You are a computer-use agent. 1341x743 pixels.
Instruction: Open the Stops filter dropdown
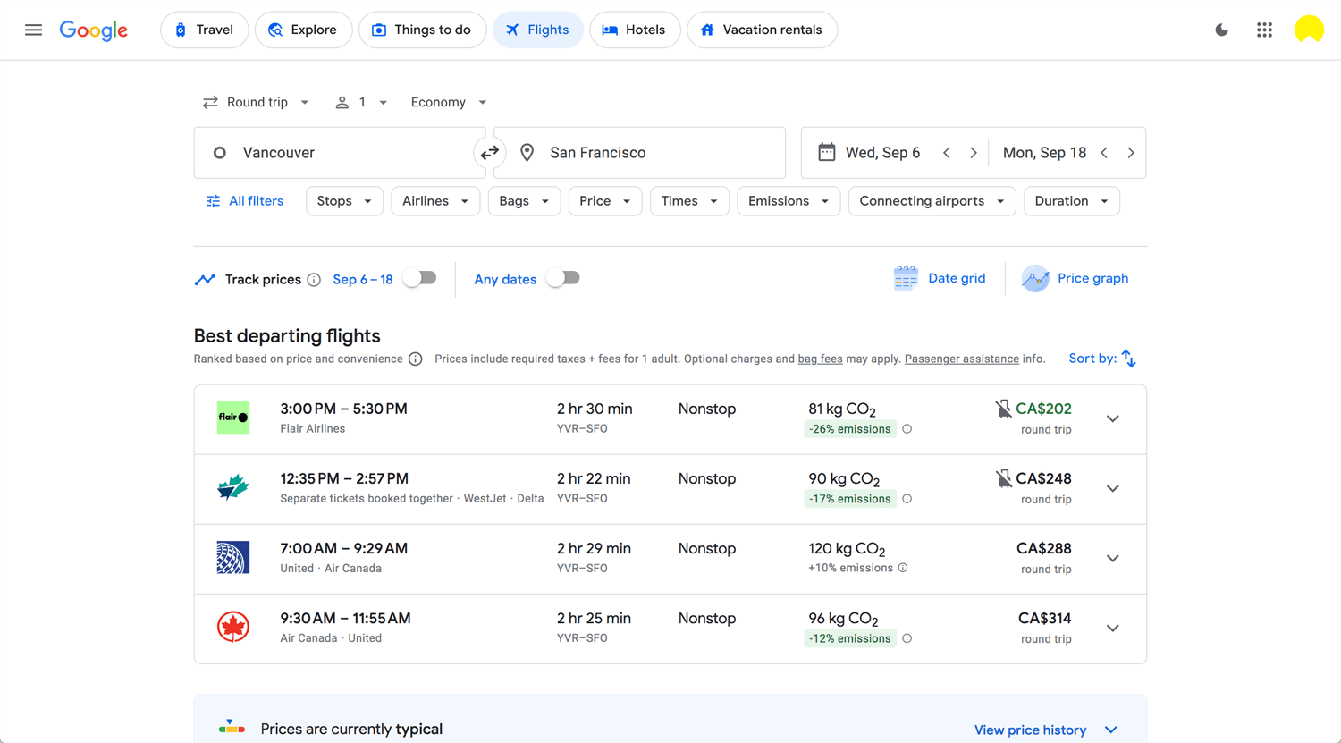344,201
